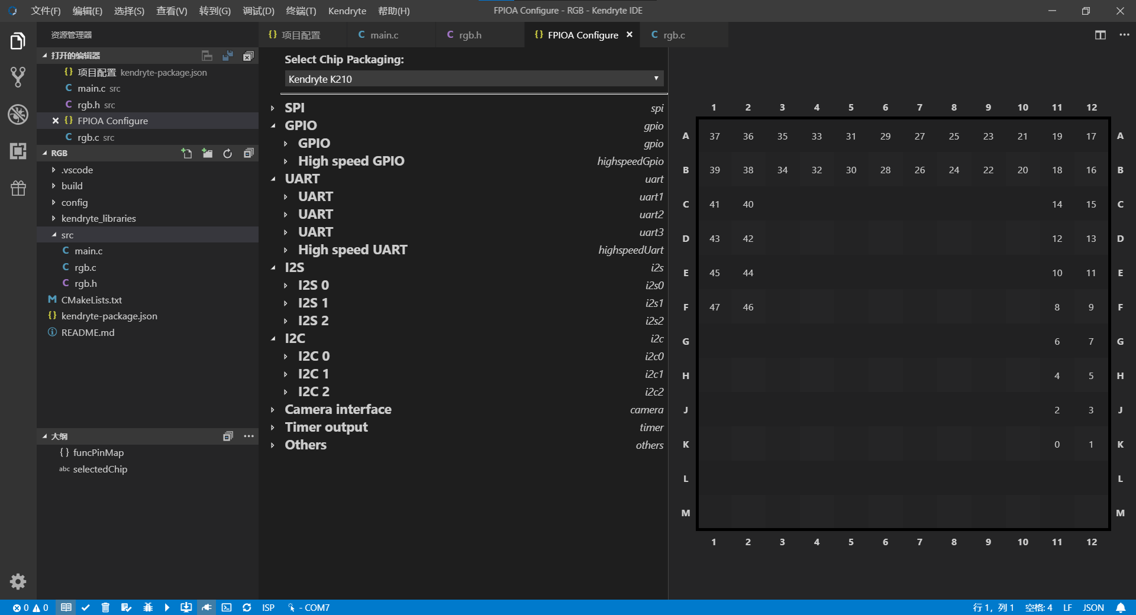Open the Source Control view icon
1136x615 pixels.
18,77
